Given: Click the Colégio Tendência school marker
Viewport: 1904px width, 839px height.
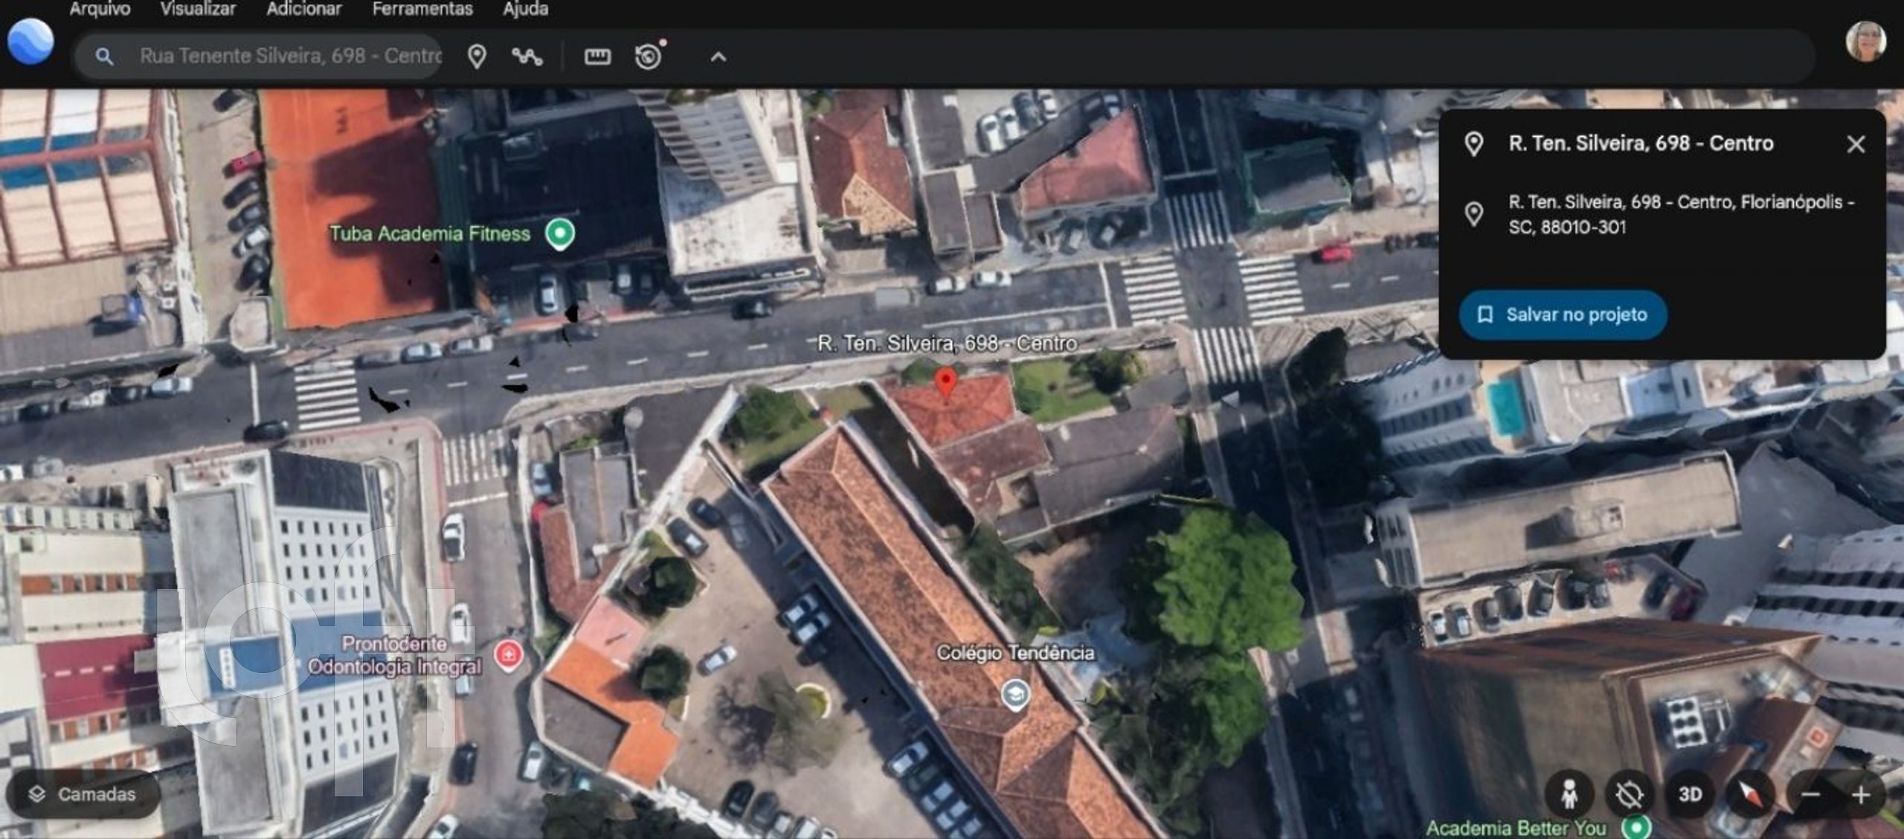Looking at the screenshot, I should coord(1015,695).
